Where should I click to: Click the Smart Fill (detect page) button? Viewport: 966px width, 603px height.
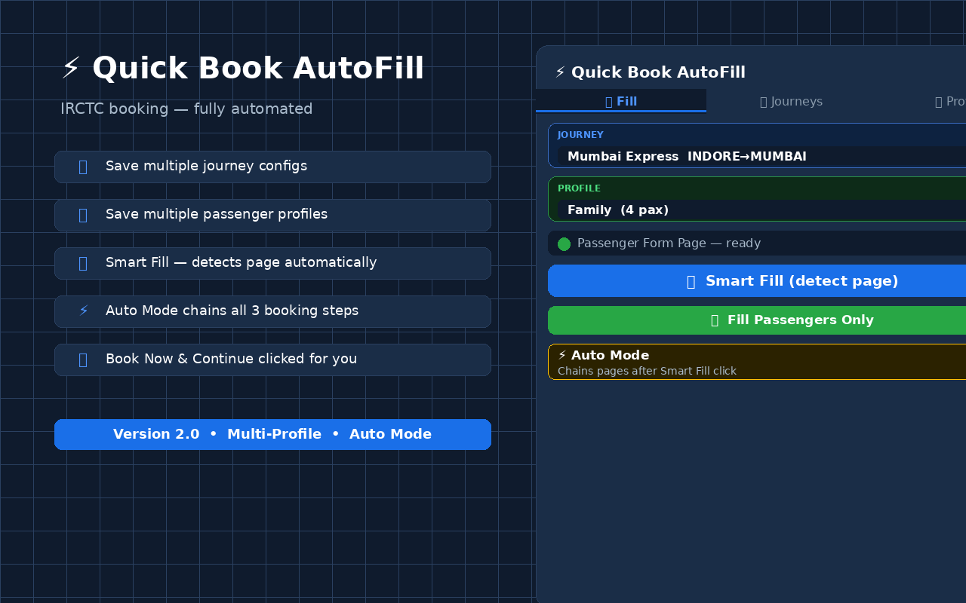tap(757, 281)
